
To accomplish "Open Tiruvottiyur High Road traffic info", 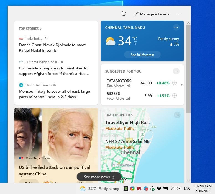I will click(127, 125).
